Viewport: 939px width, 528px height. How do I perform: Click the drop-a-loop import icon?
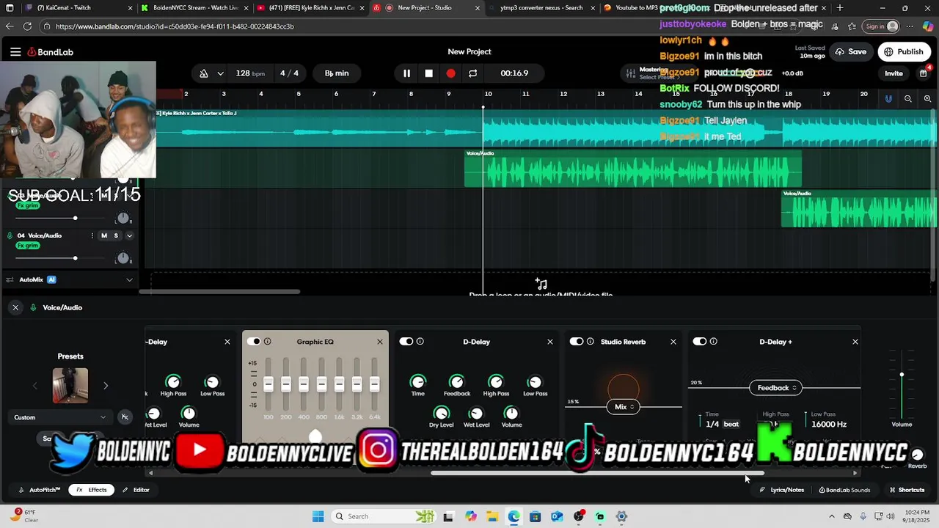coord(541,284)
